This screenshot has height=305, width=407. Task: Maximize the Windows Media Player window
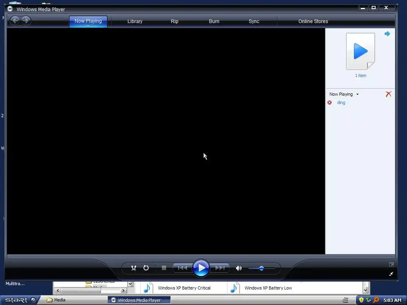pyautogui.click(x=374, y=8)
